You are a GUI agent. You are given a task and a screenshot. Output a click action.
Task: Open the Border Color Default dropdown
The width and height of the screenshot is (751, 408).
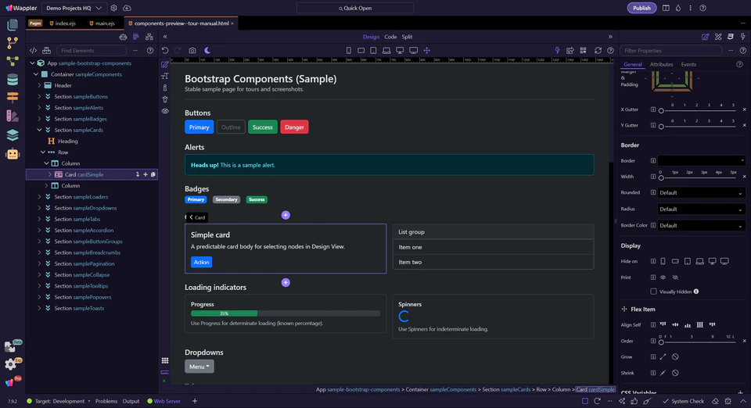coord(701,225)
